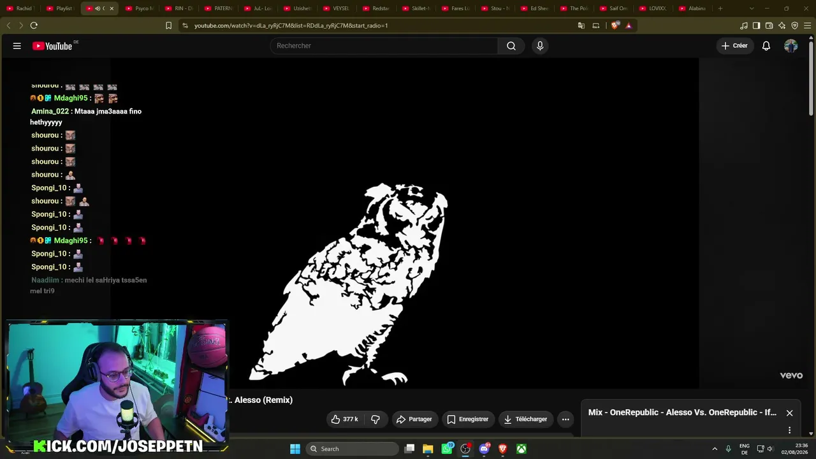Open the Brave Wallet icon
The width and height of the screenshot is (816, 459).
pos(769,25)
